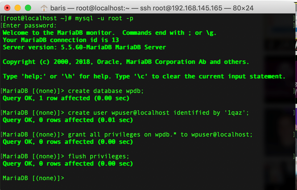This screenshot has width=297, height=190.
Task: Click the '0.01 sec' query result line
Action: tap(68, 120)
